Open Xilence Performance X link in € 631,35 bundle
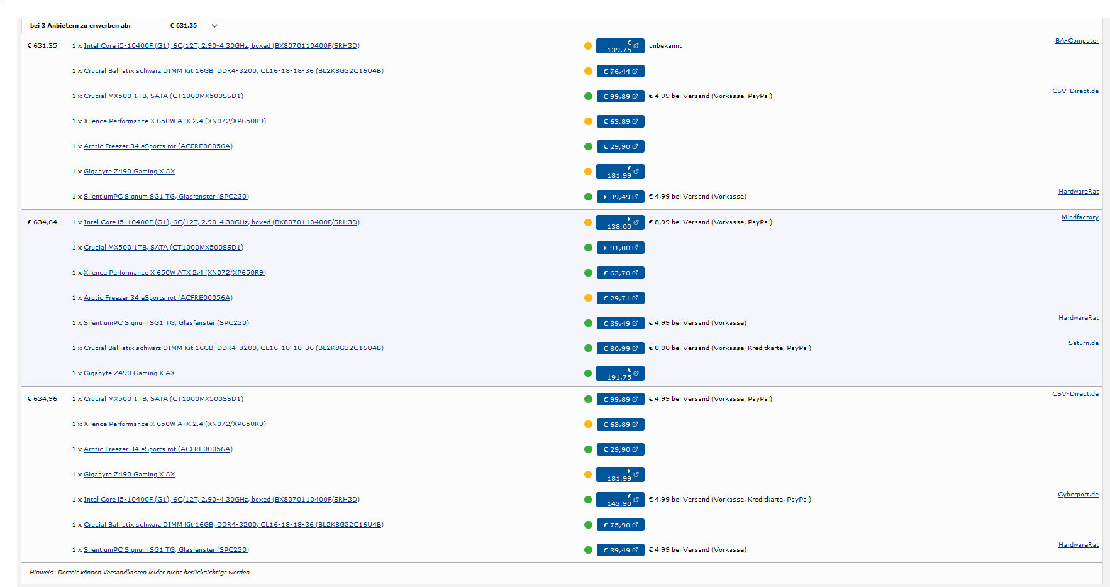The width and height of the screenshot is (1110, 587). [175, 121]
